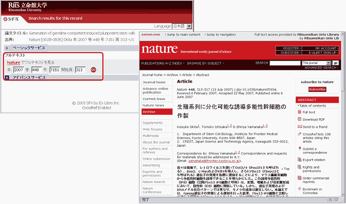This screenshot has width=346, height=204.
Task: Click the red GO button in SFX
Action: tap(93, 69)
